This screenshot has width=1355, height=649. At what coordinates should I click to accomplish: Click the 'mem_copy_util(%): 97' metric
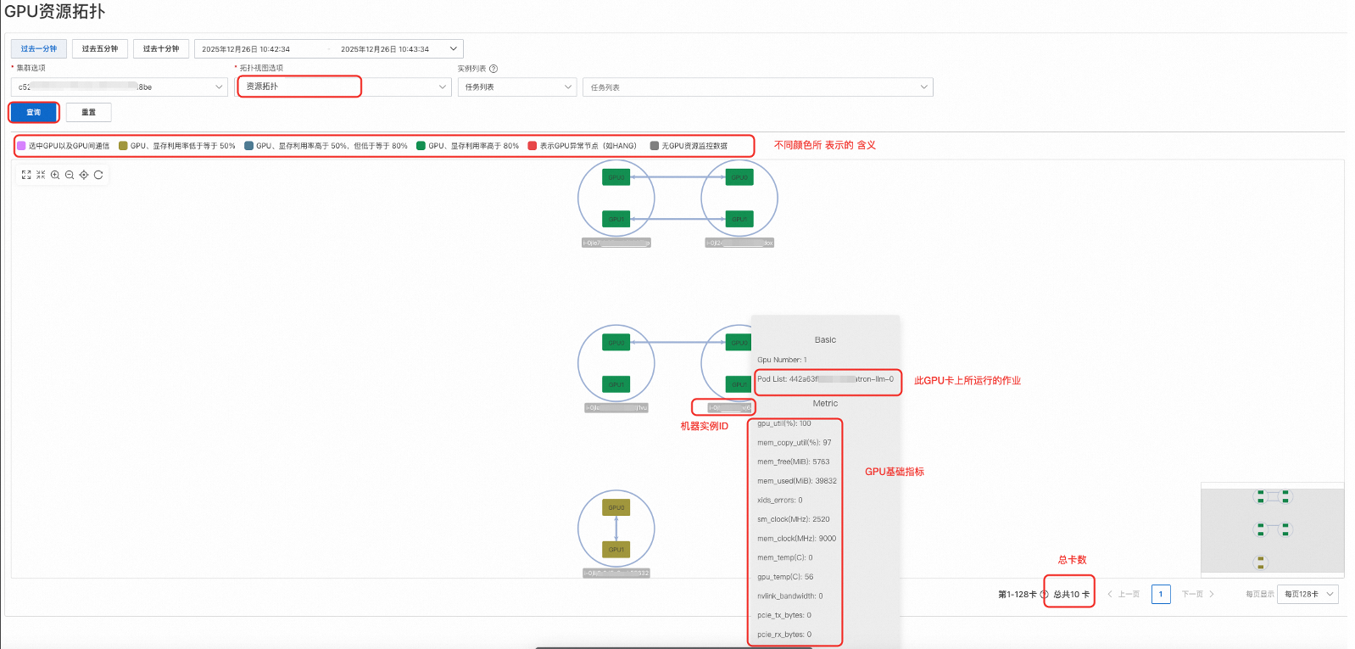[x=795, y=443]
